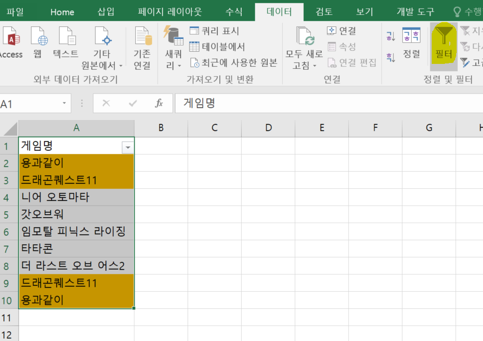Image resolution: width=483 pixels, height=341 pixels.
Task: Click cell A3 containing 드래곤퀘스트11
Action: pyautogui.click(x=76, y=180)
